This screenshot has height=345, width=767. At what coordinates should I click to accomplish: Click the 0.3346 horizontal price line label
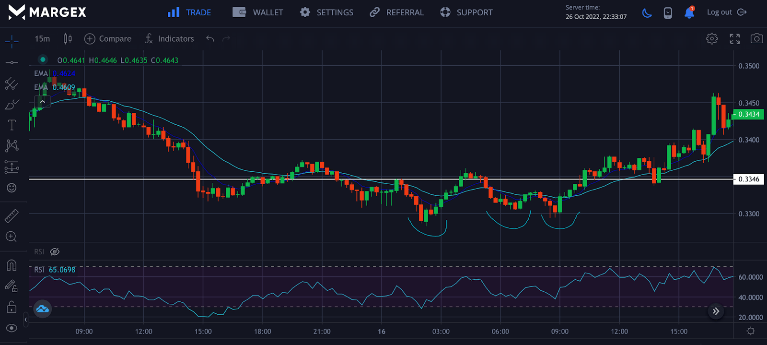tap(748, 179)
